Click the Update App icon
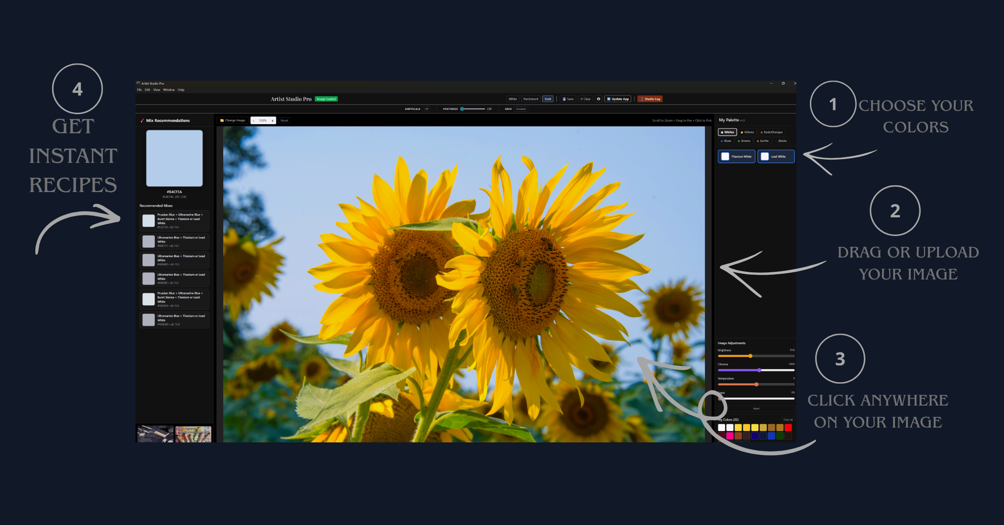1004x525 pixels. 618,99
